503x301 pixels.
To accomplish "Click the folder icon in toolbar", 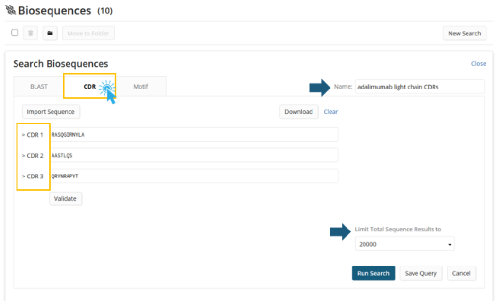I will tap(50, 33).
